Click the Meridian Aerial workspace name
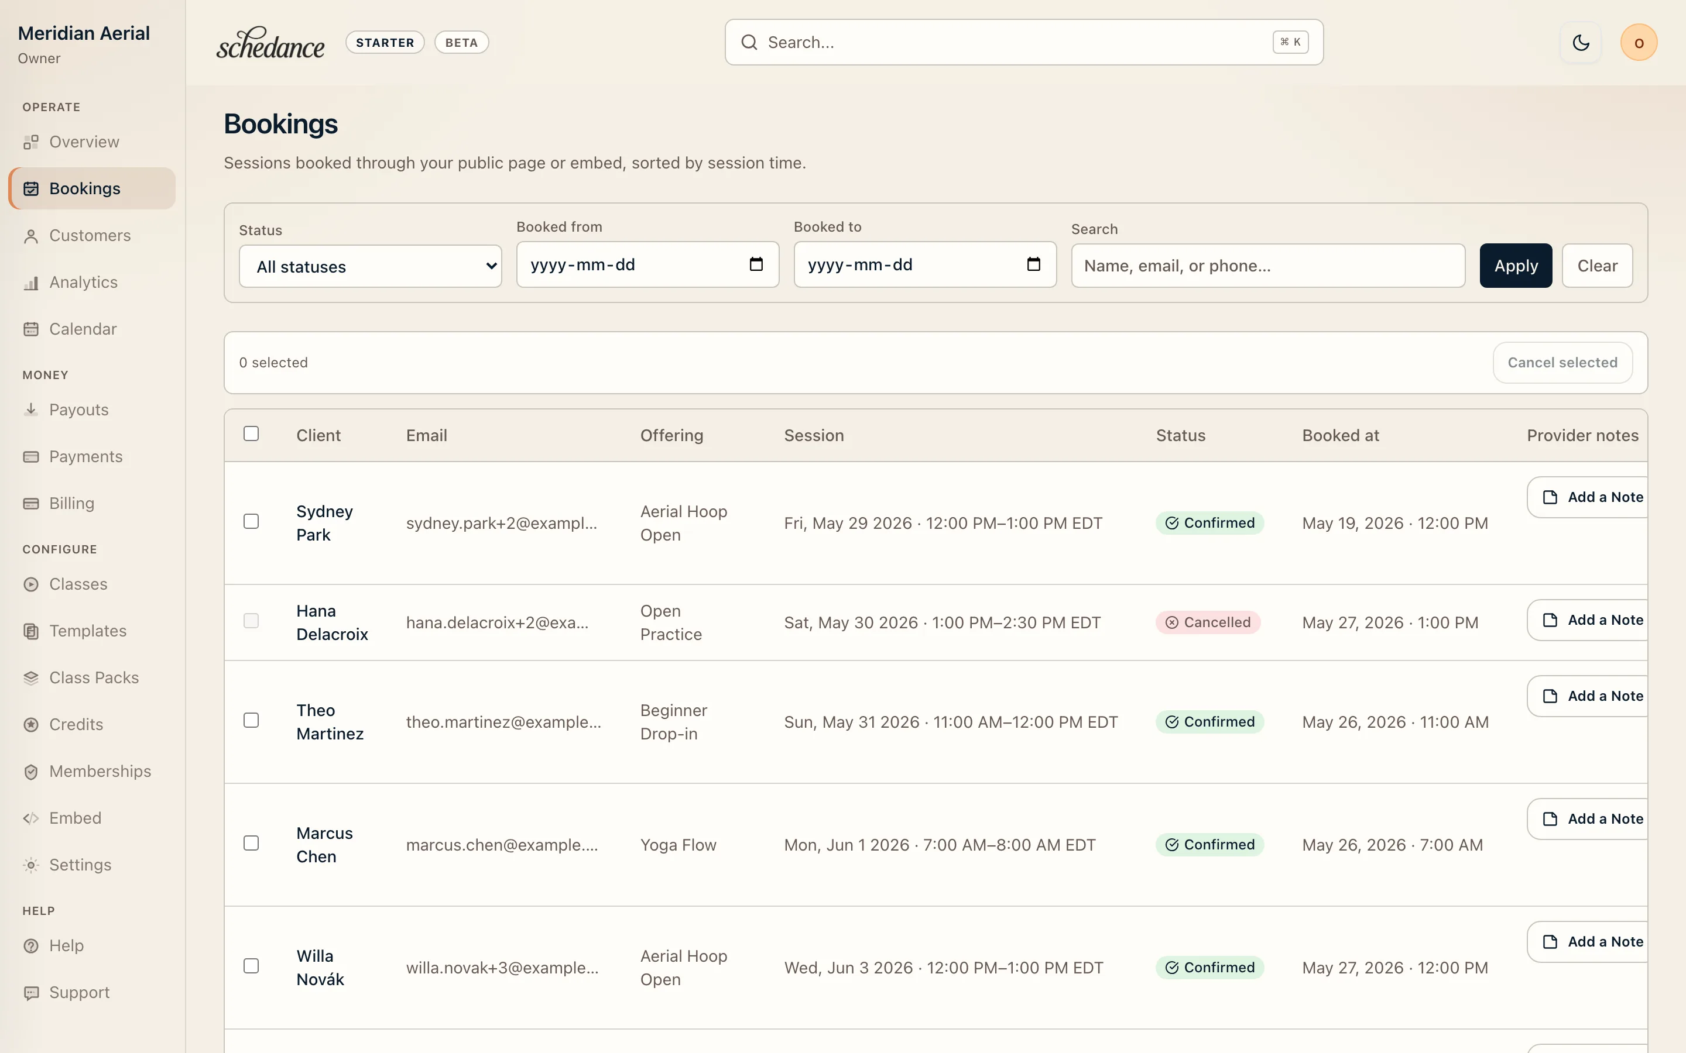This screenshot has width=1686, height=1053. (84, 33)
